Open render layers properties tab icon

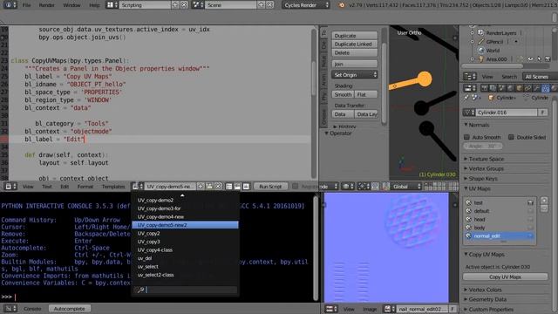pyautogui.click(x=493, y=88)
